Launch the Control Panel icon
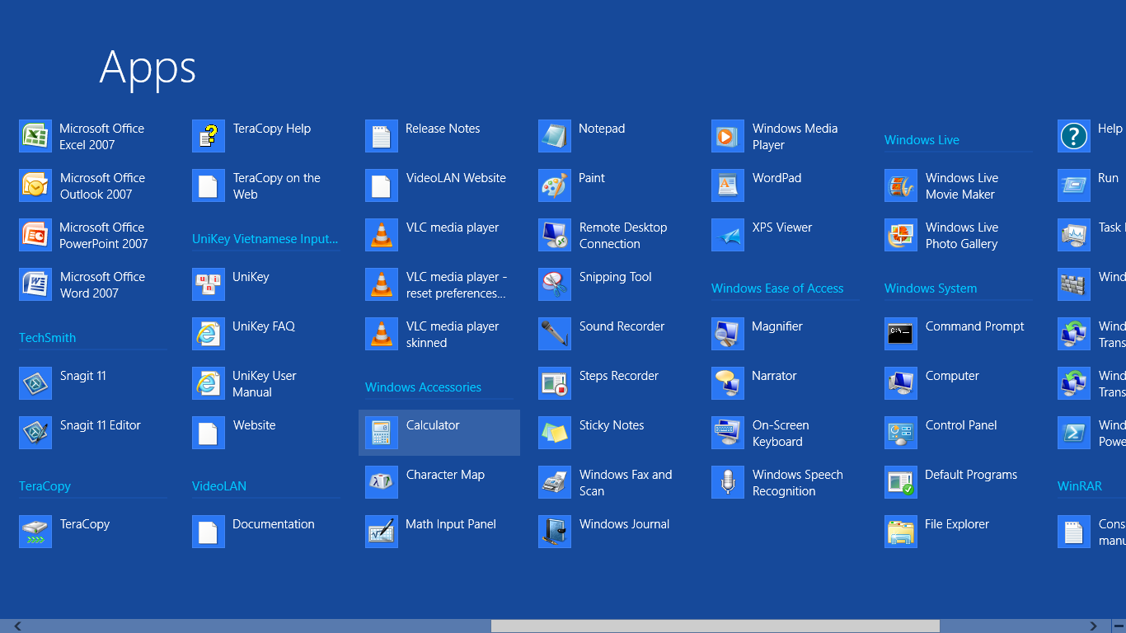The width and height of the screenshot is (1126, 633). [x=901, y=433]
